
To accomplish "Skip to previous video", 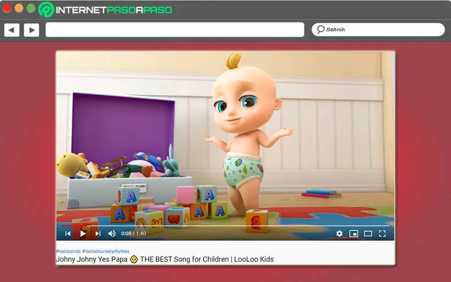I will pos(68,233).
